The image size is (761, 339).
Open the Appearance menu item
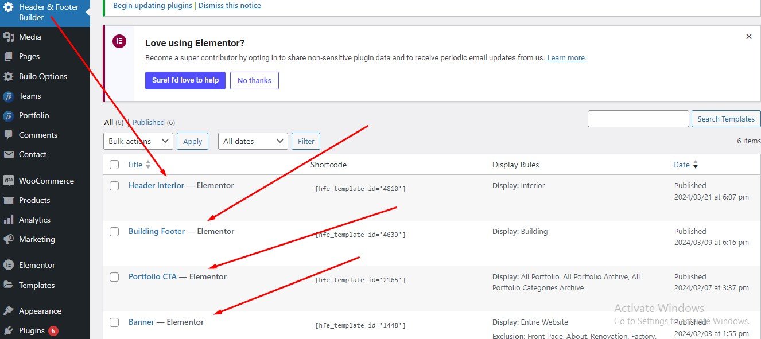[40, 311]
